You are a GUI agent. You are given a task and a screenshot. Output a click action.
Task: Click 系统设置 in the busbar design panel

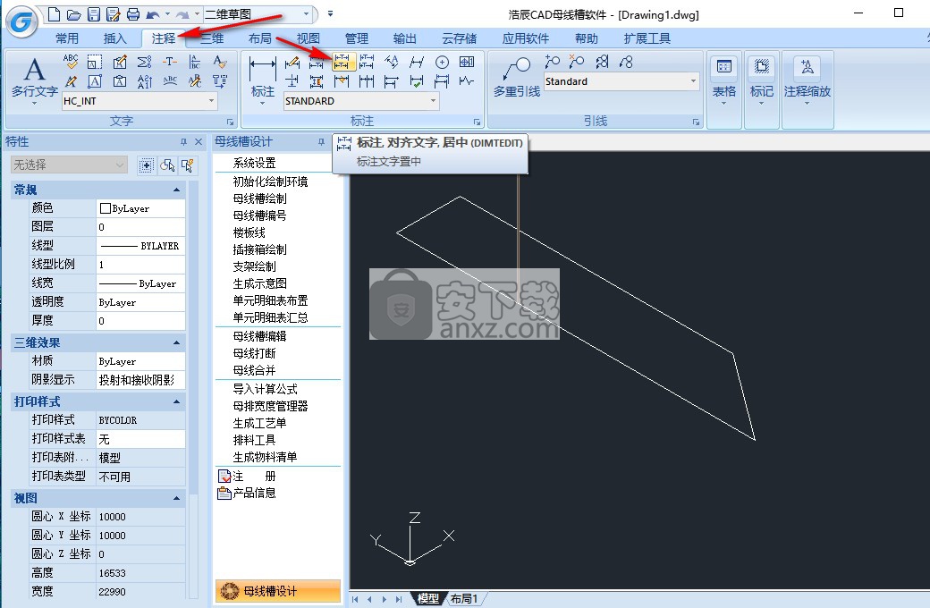pos(255,163)
